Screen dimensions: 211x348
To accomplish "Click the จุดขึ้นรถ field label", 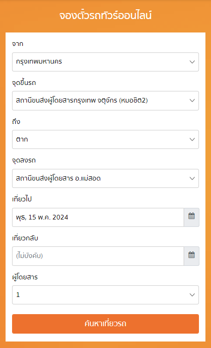I will [24, 83].
